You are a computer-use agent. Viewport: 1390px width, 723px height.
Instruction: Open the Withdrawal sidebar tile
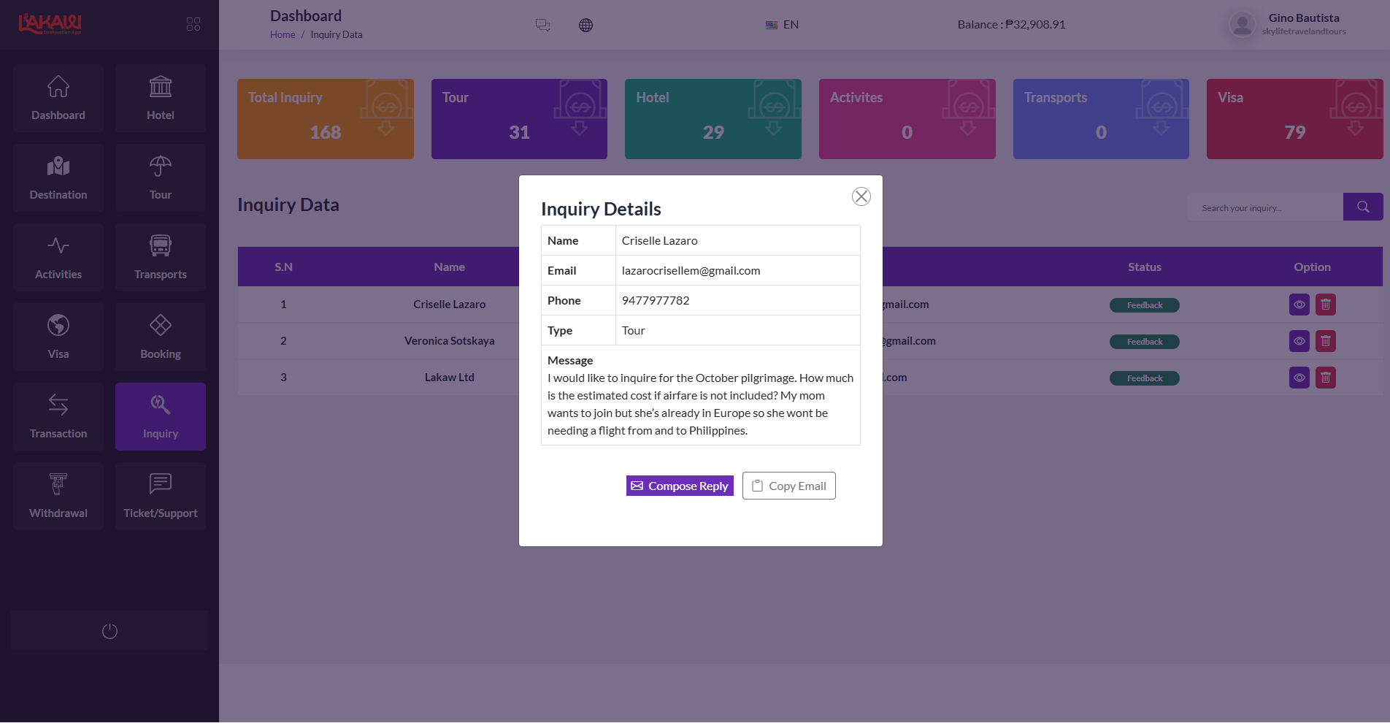tap(58, 496)
